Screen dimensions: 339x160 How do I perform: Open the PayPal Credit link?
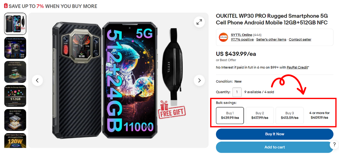coord(298,67)
